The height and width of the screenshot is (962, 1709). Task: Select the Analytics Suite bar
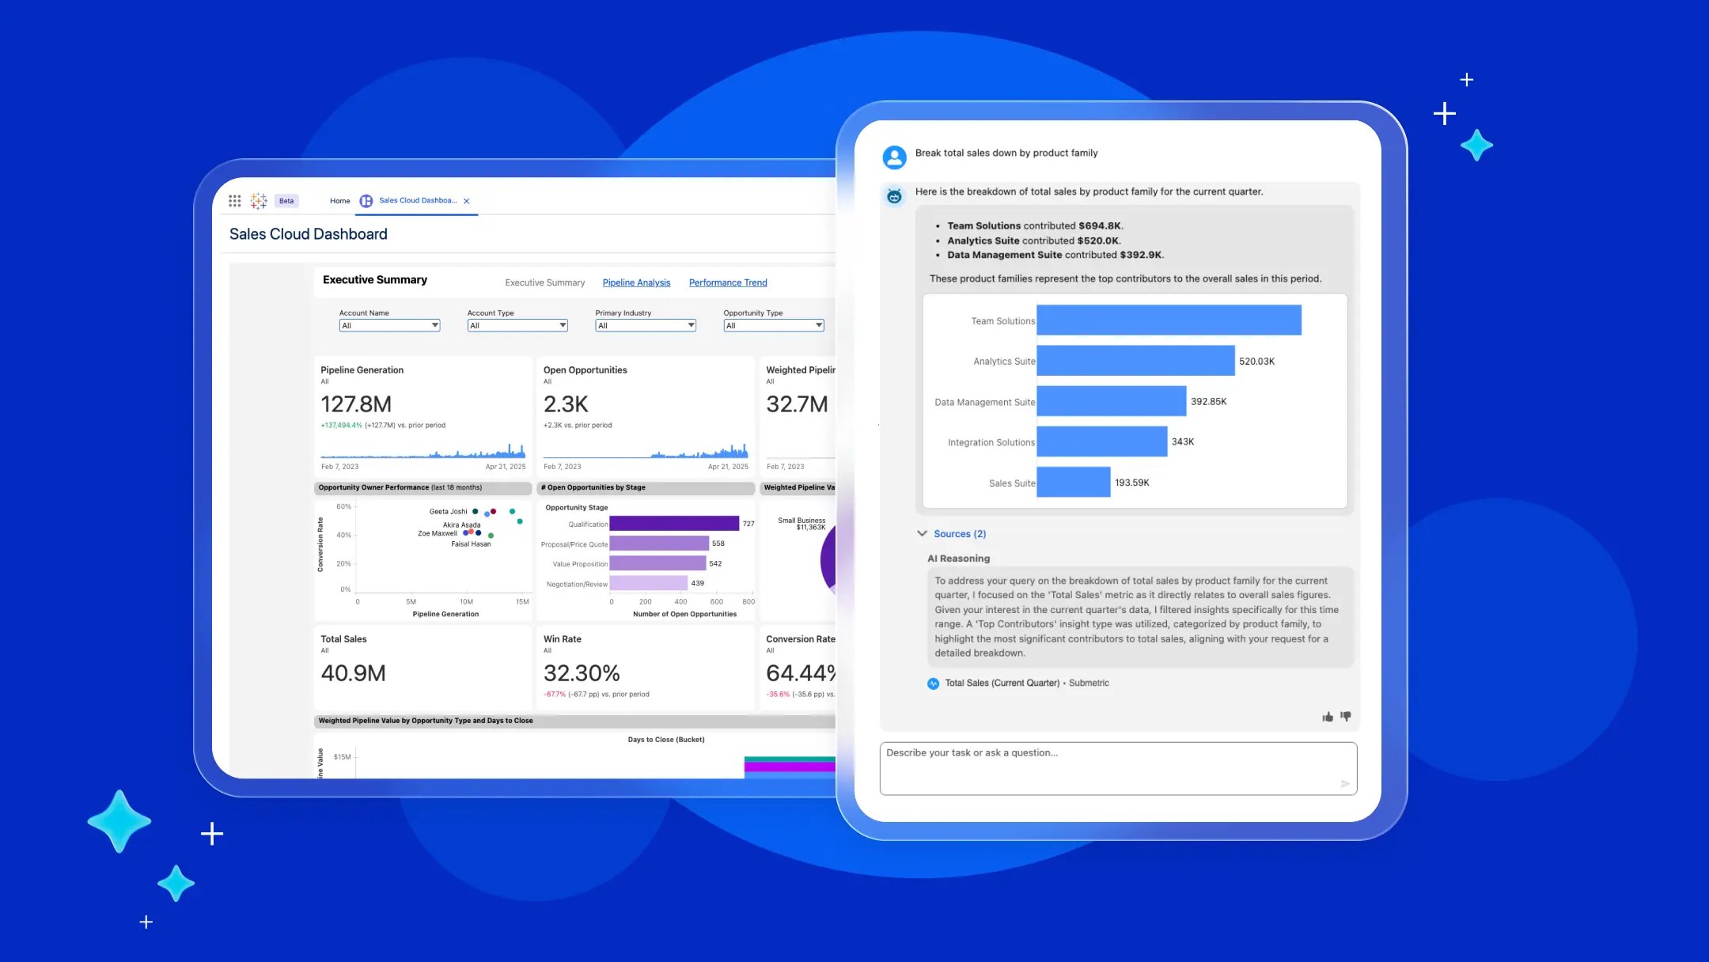pos(1135,361)
